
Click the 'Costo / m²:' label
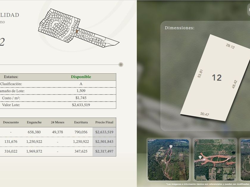point(11,98)
